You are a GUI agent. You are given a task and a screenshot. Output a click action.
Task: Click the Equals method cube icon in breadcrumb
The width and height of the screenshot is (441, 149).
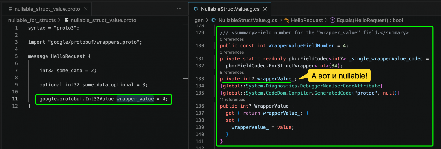332,20
